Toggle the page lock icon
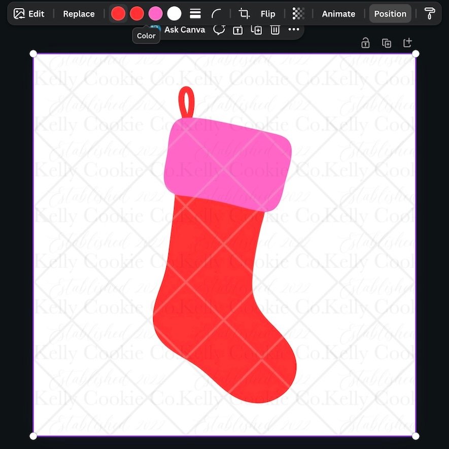This screenshot has height=449, width=449. [365, 44]
